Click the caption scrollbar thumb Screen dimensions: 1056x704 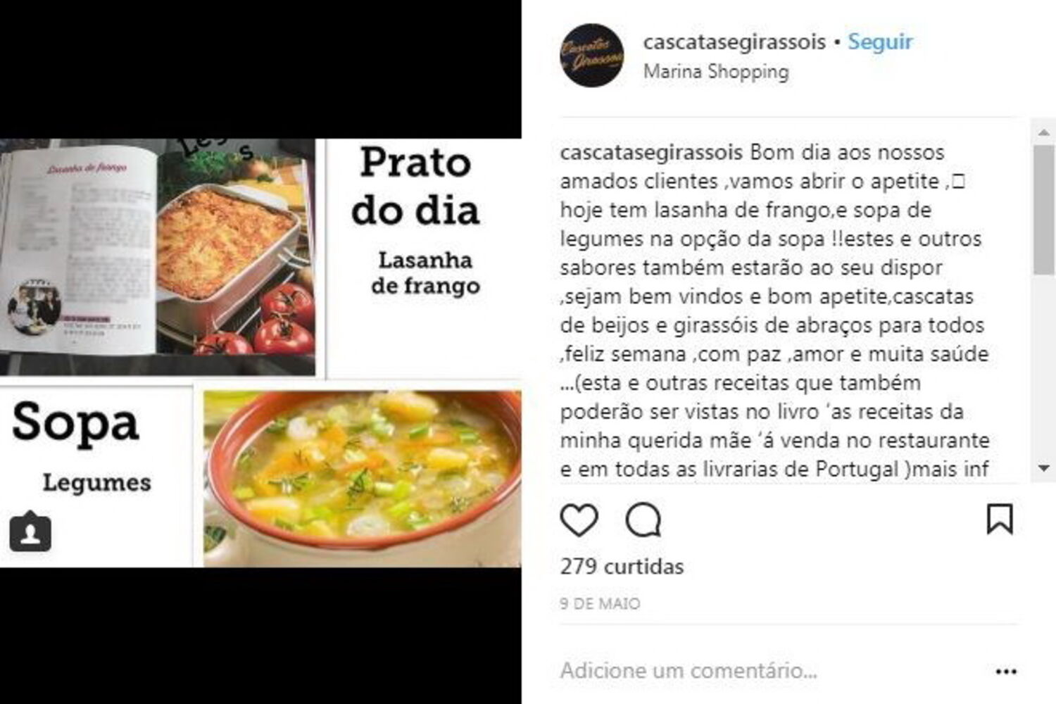pyautogui.click(x=1044, y=210)
